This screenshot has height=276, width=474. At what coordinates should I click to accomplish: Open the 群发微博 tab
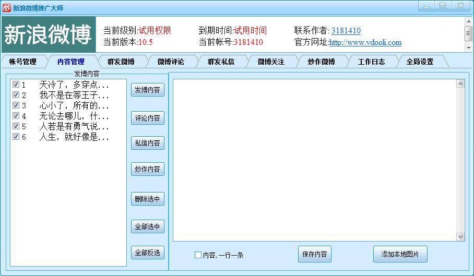121,62
